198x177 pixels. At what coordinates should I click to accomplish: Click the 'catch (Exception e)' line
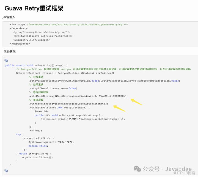(34, 154)
